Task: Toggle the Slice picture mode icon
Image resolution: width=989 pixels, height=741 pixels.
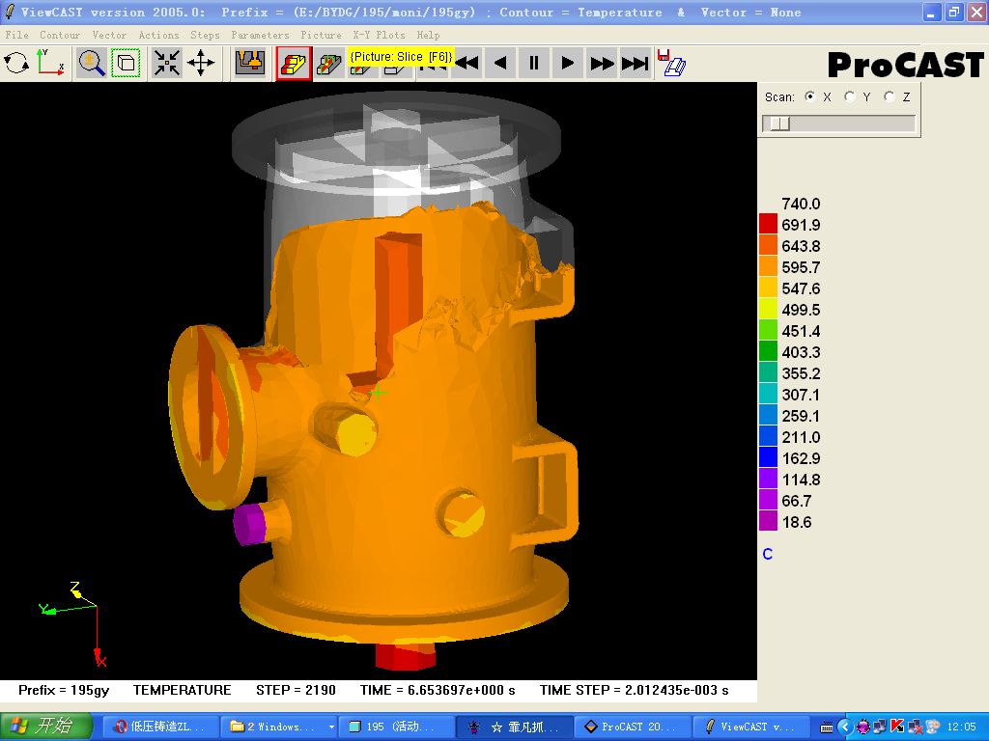Action: (294, 64)
